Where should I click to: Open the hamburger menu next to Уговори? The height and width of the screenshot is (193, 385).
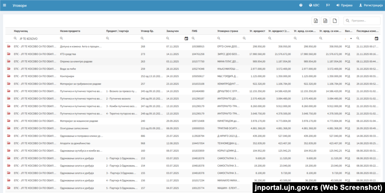click(4, 5)
